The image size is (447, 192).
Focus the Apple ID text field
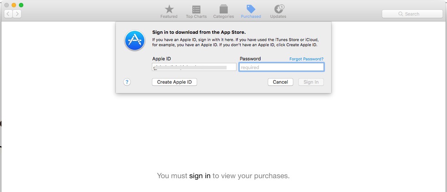194,67
